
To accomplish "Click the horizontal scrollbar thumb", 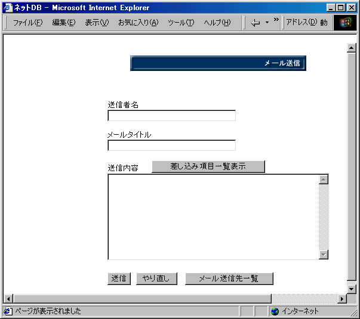I will (x=142, y=299).
